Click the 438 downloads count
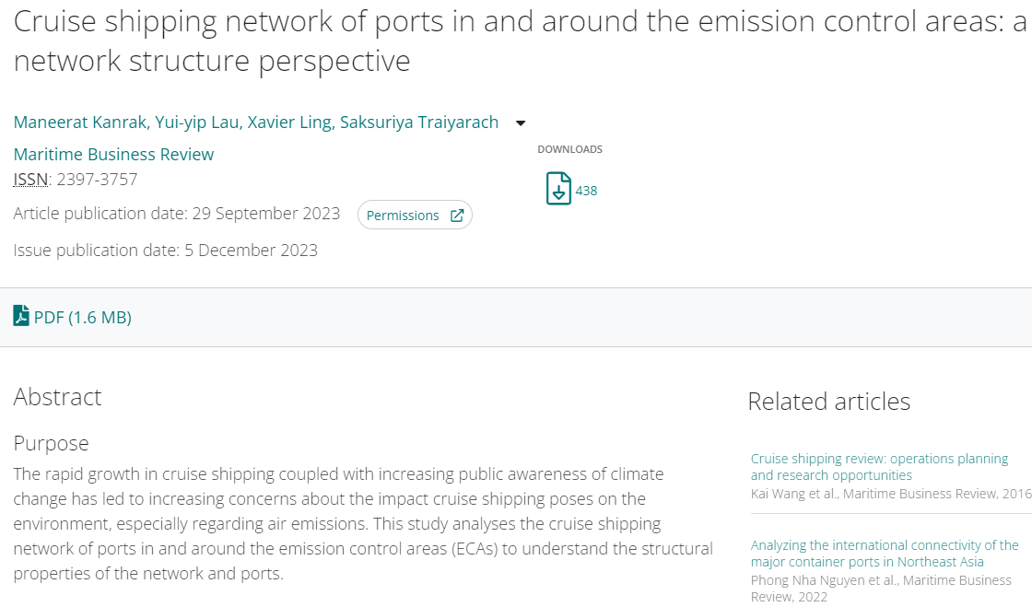This screenshot has width=1032, height=607. pos(586,191)
